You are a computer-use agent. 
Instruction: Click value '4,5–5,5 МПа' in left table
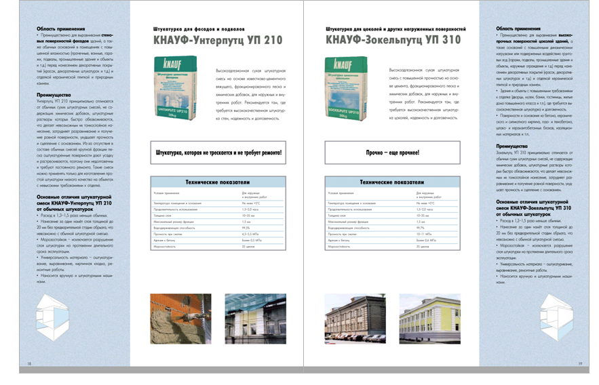250,235
